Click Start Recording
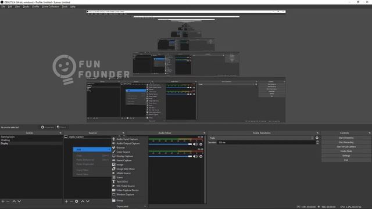This screenshot has height=209, width=372. pyautogui.click(x=346, y=142)
